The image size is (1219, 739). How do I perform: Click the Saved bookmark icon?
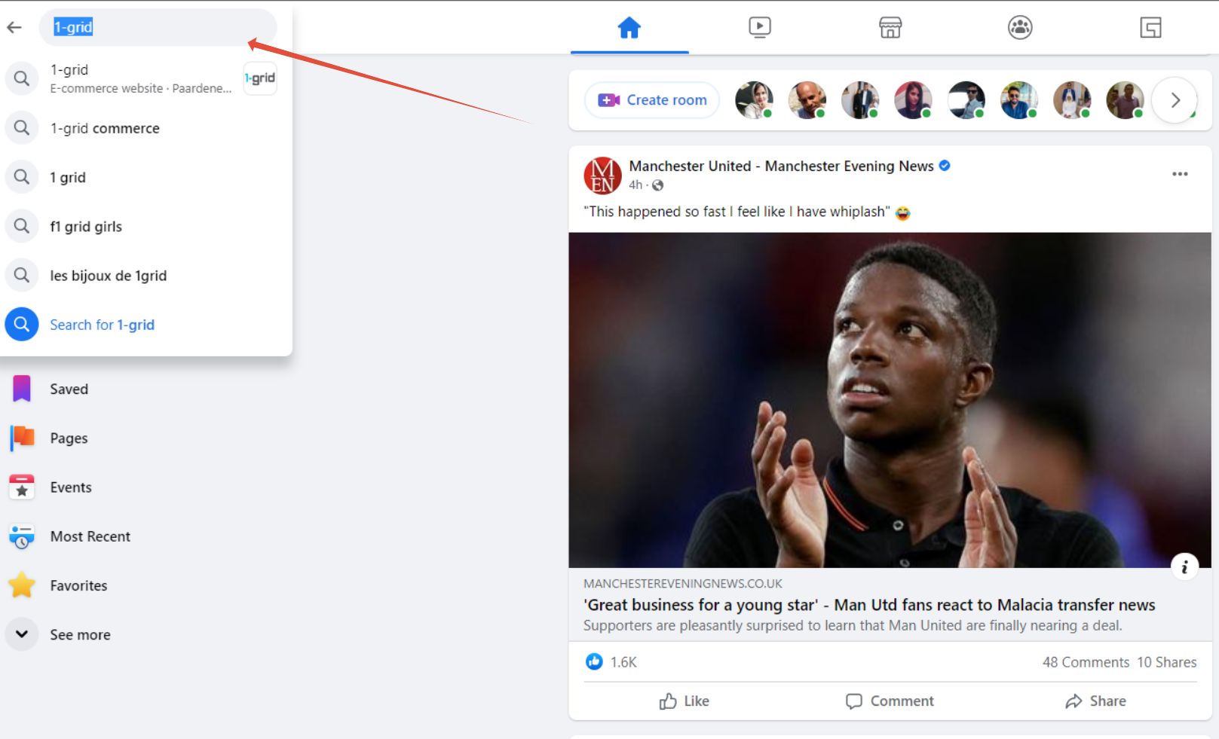click(x=22, y=389)
